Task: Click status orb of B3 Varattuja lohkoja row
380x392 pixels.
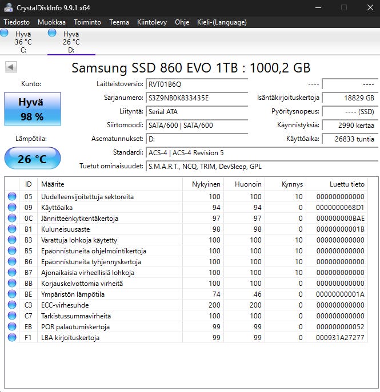Action: point(12,240)
